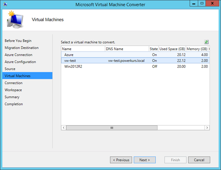Go to Workspace step
This screenshot has width=221, height=170.
pyautogui.click(x=13, y=90)
